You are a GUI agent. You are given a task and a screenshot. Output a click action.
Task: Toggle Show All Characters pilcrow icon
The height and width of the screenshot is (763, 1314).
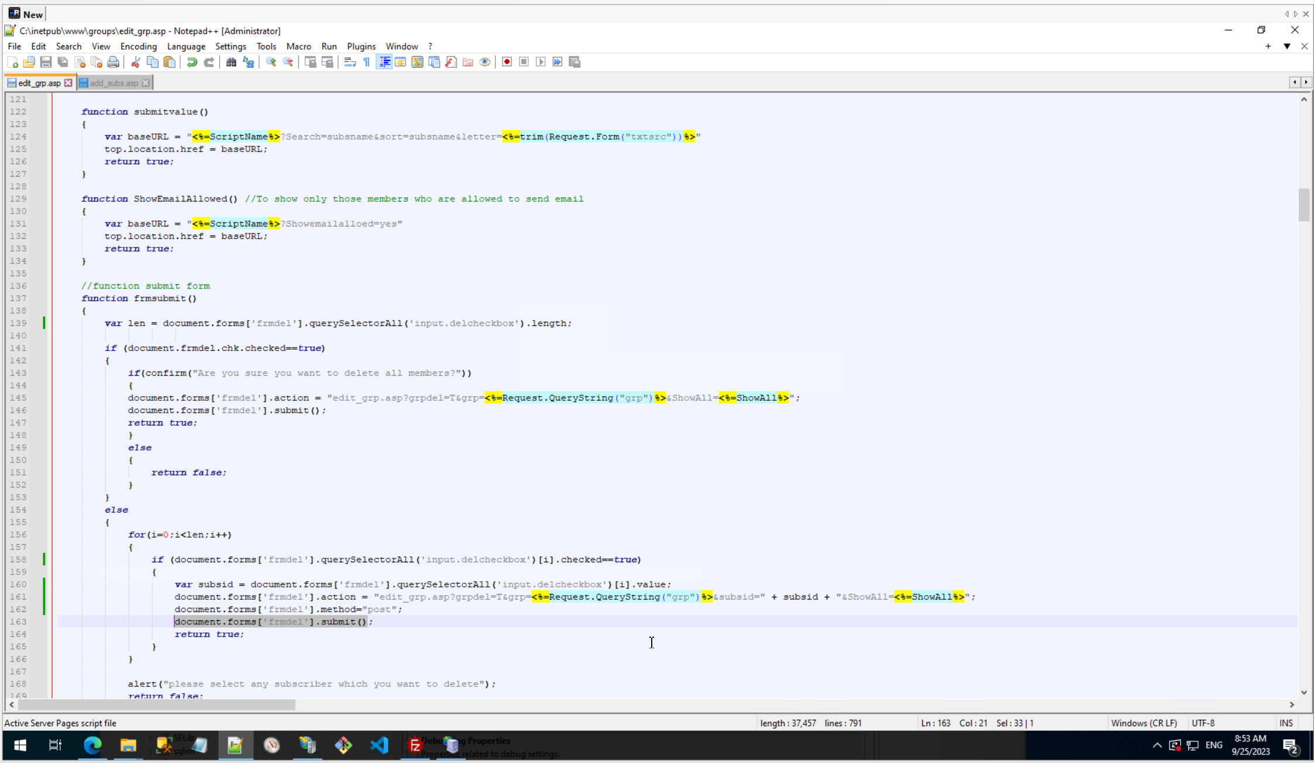pyautogui.click(x=367, y=62)
